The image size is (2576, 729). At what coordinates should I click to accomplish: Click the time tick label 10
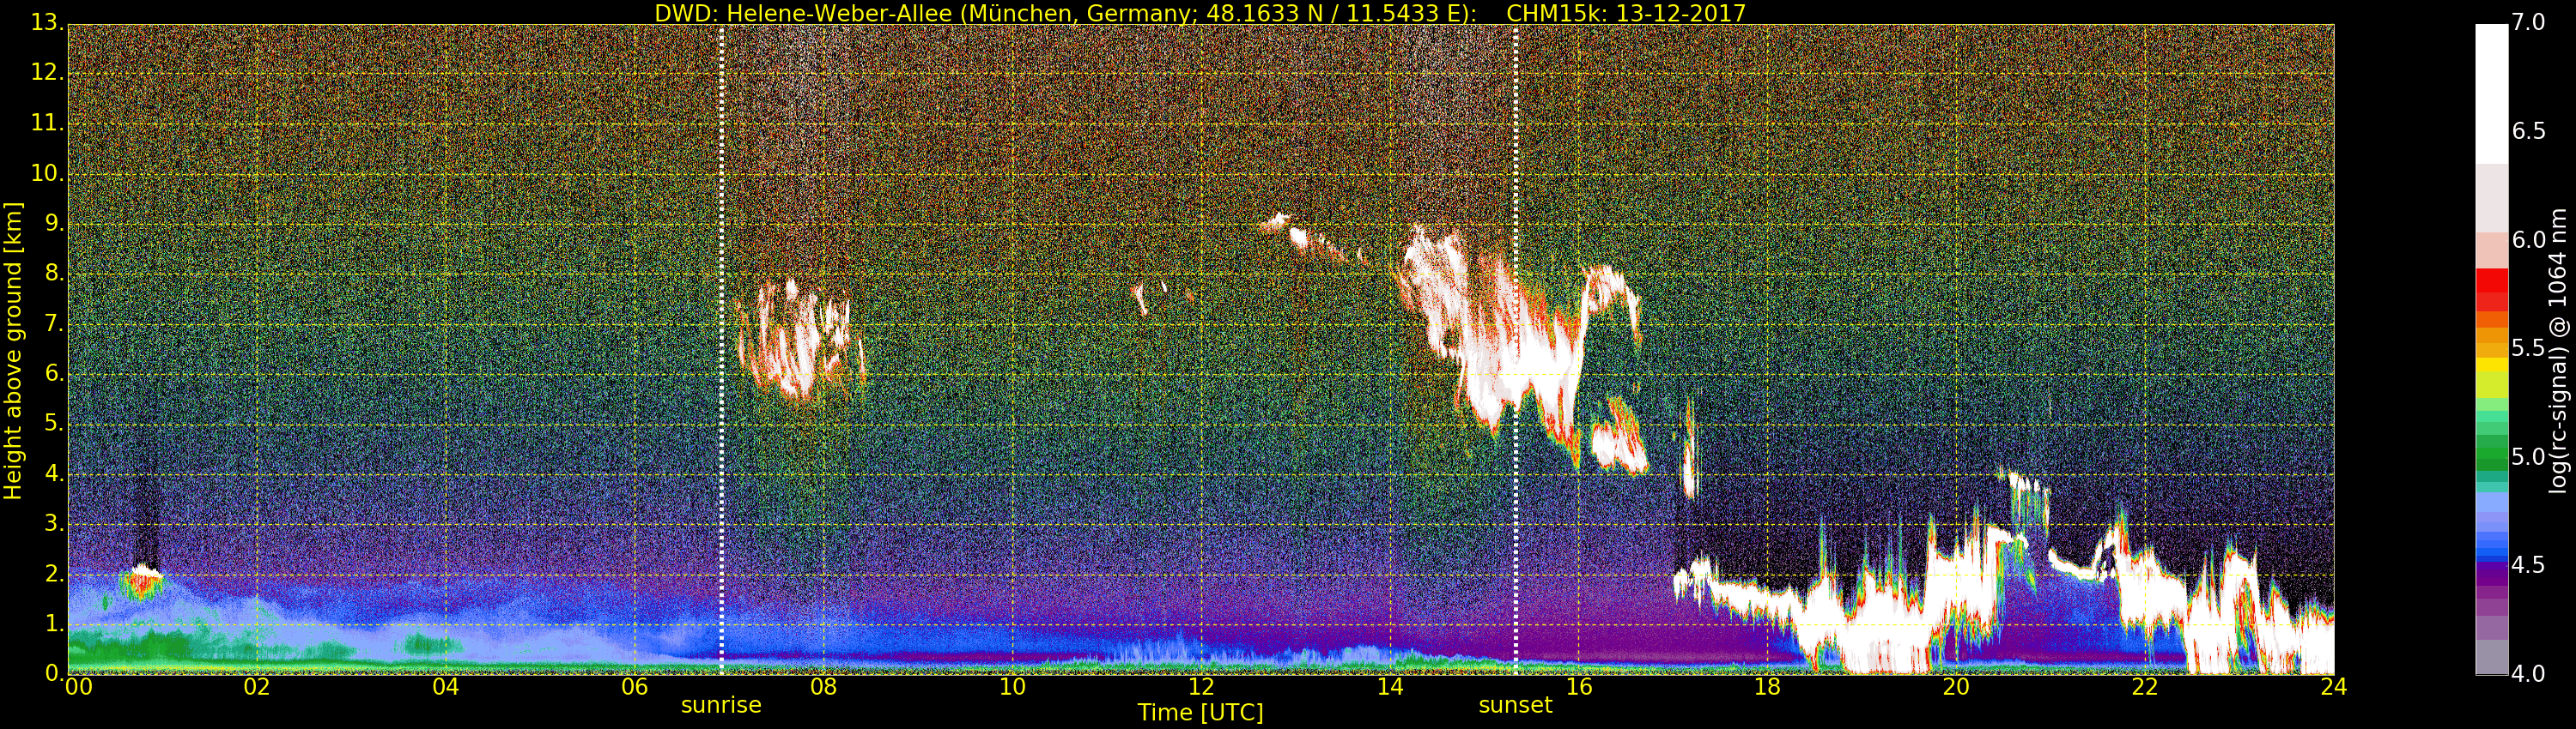[1012, 687]
